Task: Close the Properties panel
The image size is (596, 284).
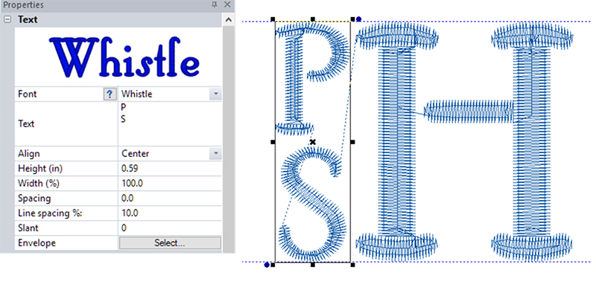Action: [227, 4]
